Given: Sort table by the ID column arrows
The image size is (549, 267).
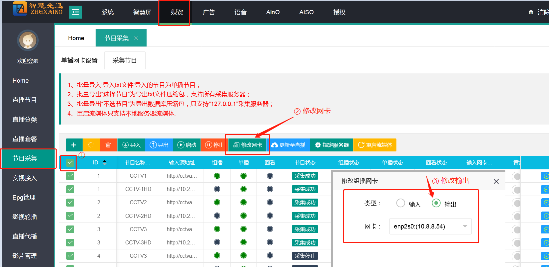Looking at the screenshot, I should [105, 163].
